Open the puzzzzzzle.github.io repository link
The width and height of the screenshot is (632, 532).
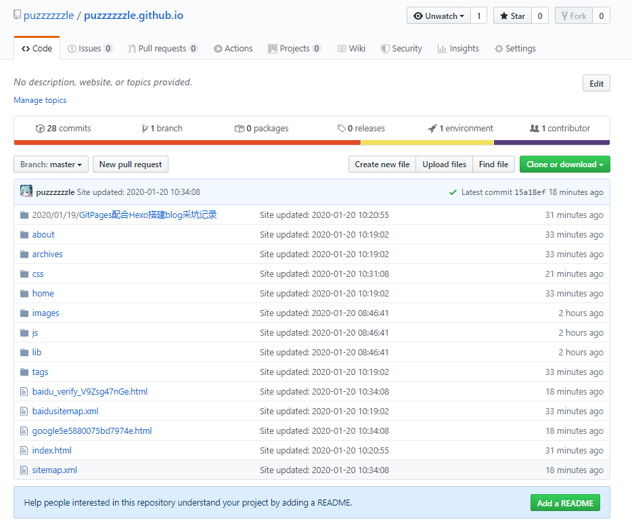[x=133, y=16]
